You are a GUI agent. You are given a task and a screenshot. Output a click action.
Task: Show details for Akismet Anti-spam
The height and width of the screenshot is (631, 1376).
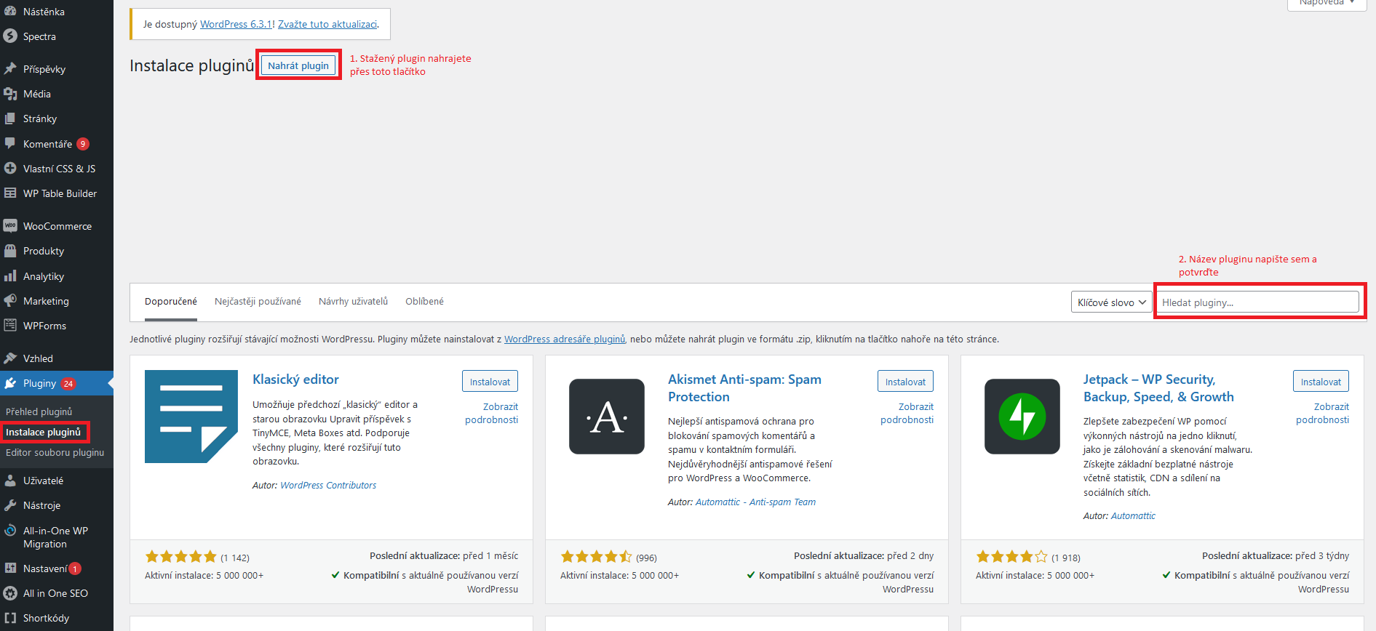click(x=907, y=413)
